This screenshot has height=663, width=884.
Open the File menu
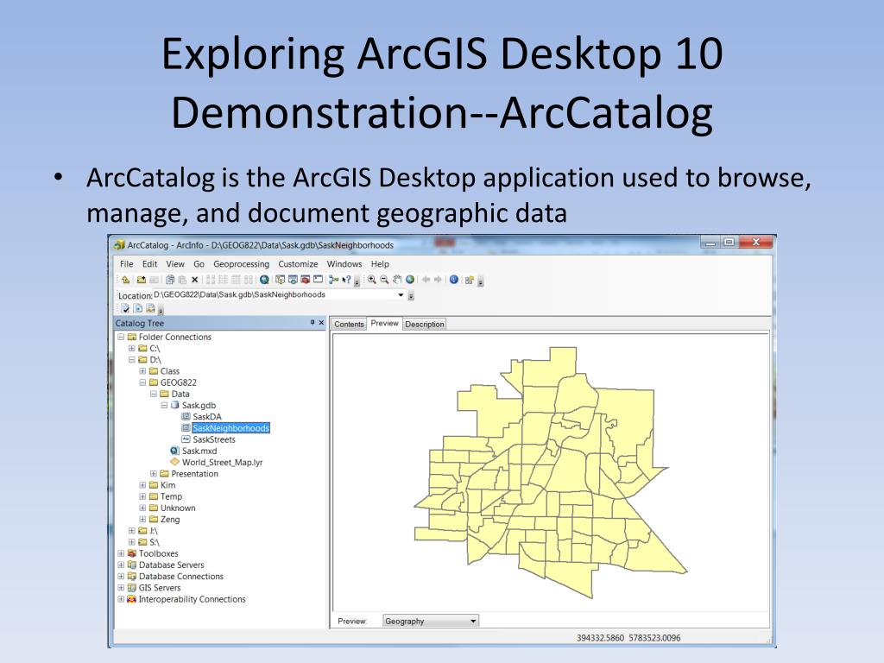click(x=126, y=264)
